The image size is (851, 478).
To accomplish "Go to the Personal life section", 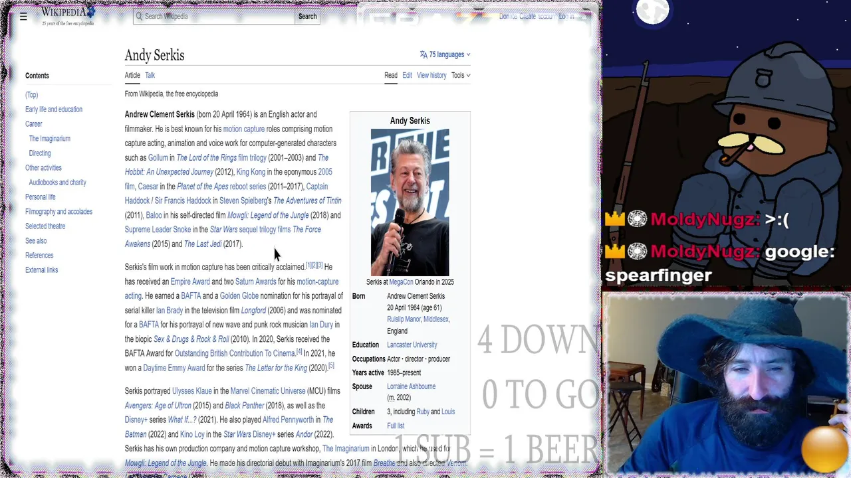I will pos(41,197).
